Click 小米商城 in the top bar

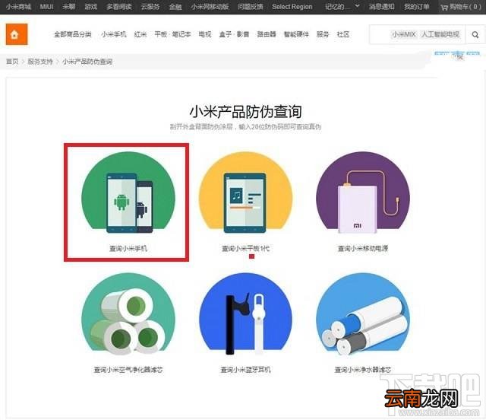[x=18, y=7]
